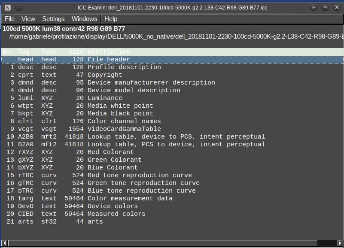Image resolution: width=344 pixels, height=248 pixels.
Task: Open the File menu
Action: (9, 19)
